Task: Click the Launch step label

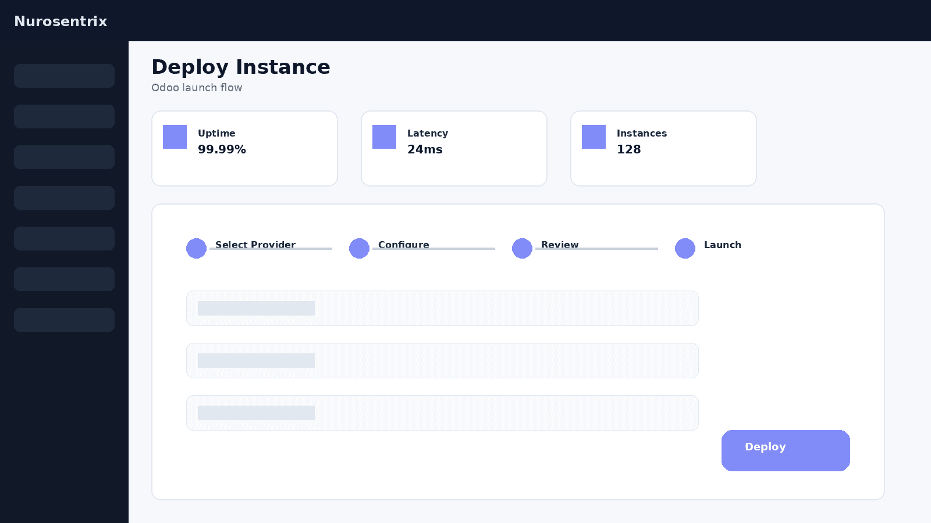Action: click(723, 245)
